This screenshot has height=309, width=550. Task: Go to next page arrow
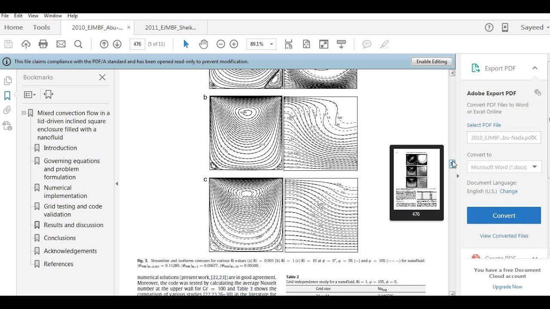coord(117,44)
